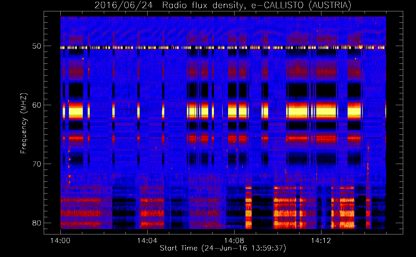Click the 50 frequency tick label

(x=37, y=46)
